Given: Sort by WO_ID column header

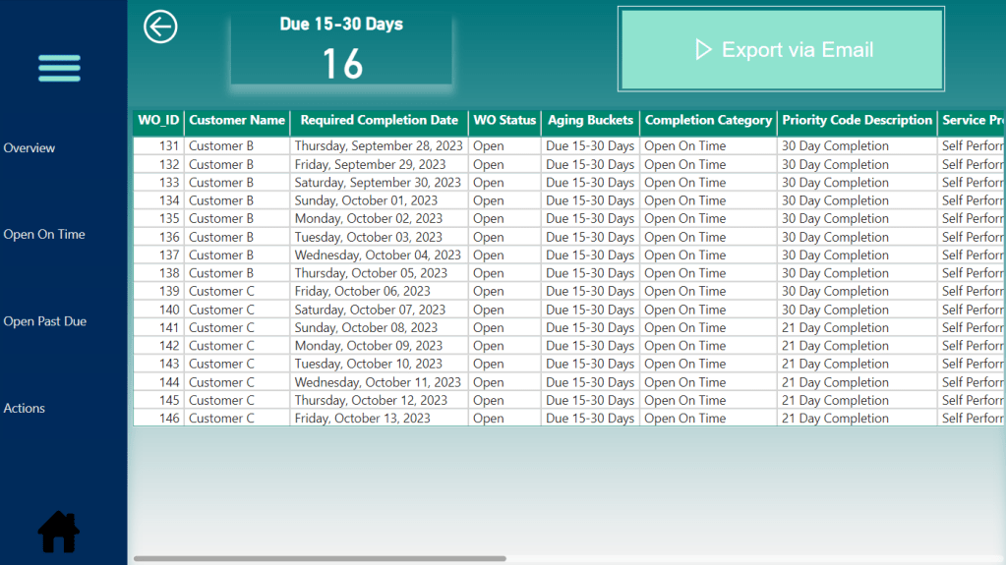Looking at the screenshot, I should click(x=158, y=121).
